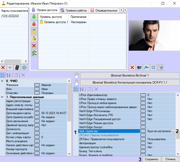Add a new user card with plus icon
This screenshot has width=180, height=162.
10,67
